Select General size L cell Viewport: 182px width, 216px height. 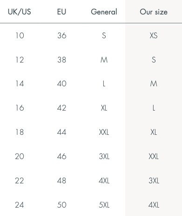click(x=104, y=84)
